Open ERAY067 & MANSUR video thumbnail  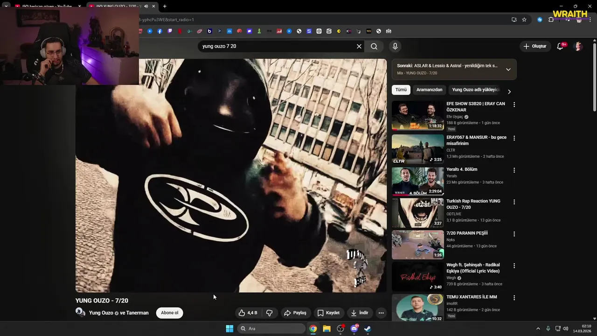tap(418, 149)
